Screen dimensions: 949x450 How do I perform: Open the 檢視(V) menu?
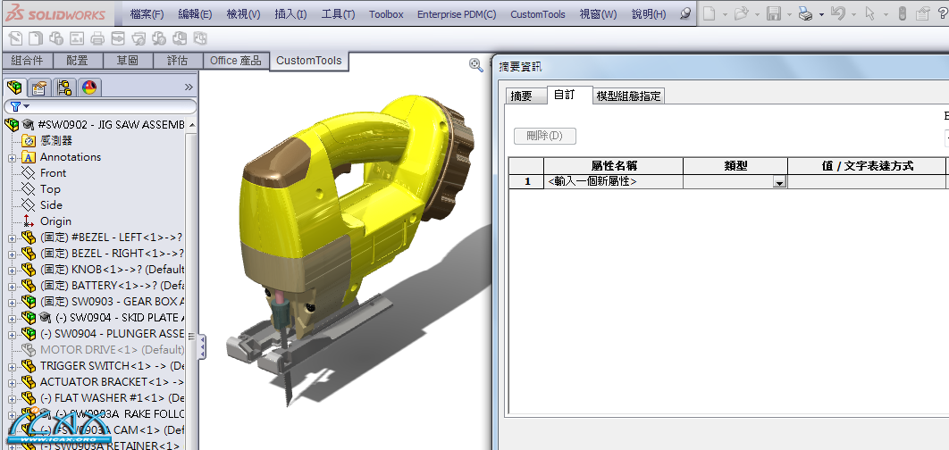243,14
